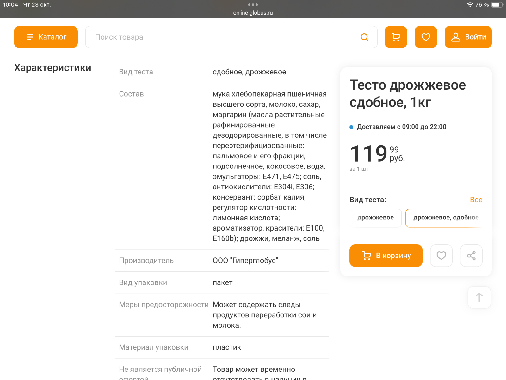Click the ООО "Гиперглобус" manufacturer value
Image resolution: width=506 pixels, height=380 pixels.
pyautogui.click(x=245, y=261)
